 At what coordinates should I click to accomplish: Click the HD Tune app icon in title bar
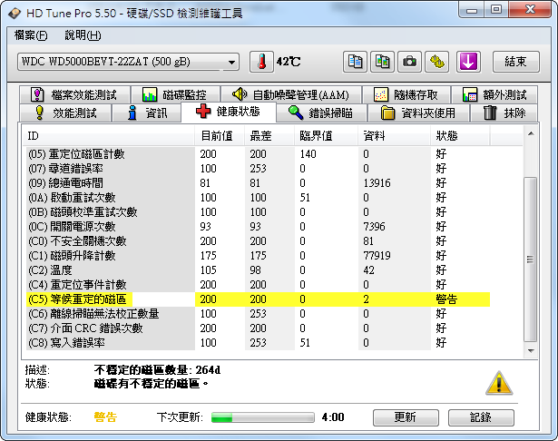[x=15, y=14]
